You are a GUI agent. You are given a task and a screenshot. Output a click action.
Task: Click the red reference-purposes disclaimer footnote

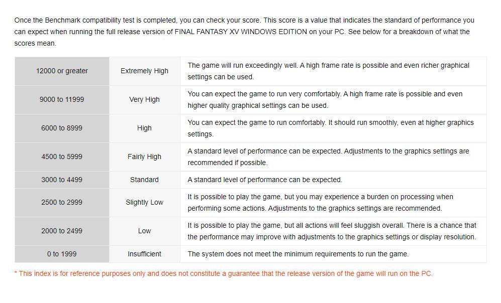pyautogui.click(x=223, y=274)
